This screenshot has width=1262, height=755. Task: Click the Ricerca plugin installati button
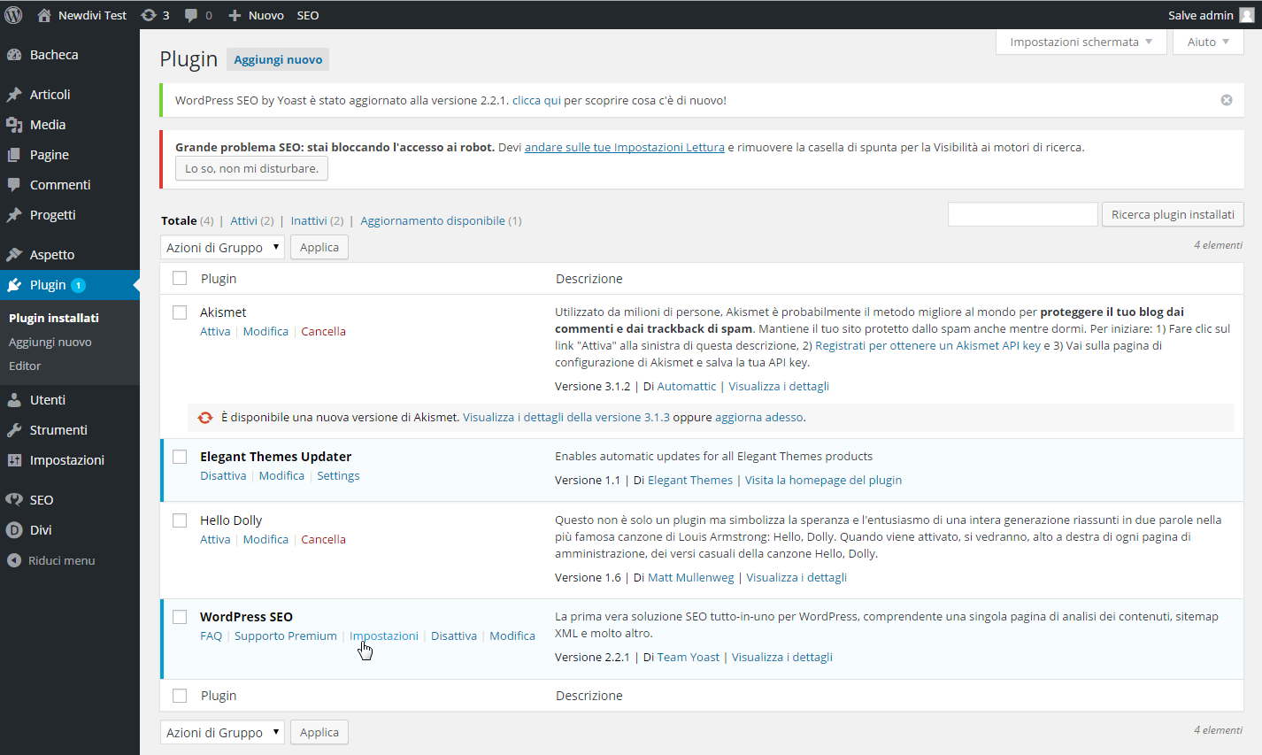coord(1173,214)
